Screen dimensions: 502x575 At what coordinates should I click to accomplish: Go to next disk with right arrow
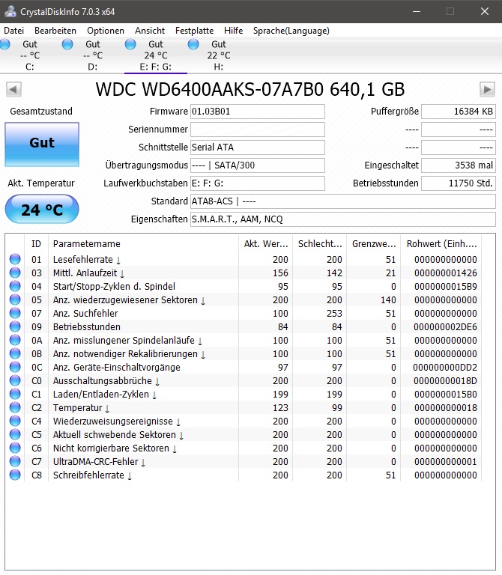coord(487,89)
